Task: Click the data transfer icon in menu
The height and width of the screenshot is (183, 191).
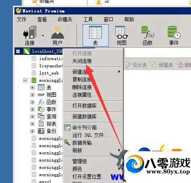Action: click(x=67, y=143)
